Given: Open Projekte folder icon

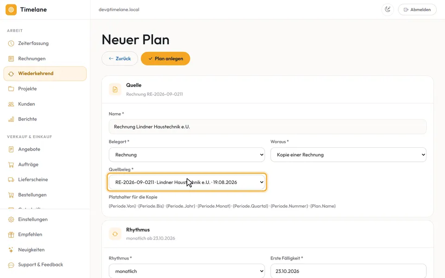Looking at the screenshot, I should pos(11,89).
